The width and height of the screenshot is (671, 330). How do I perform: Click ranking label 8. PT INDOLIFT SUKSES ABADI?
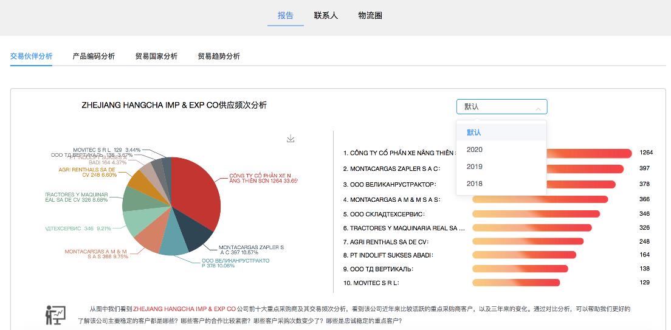[x=388, y=255]
